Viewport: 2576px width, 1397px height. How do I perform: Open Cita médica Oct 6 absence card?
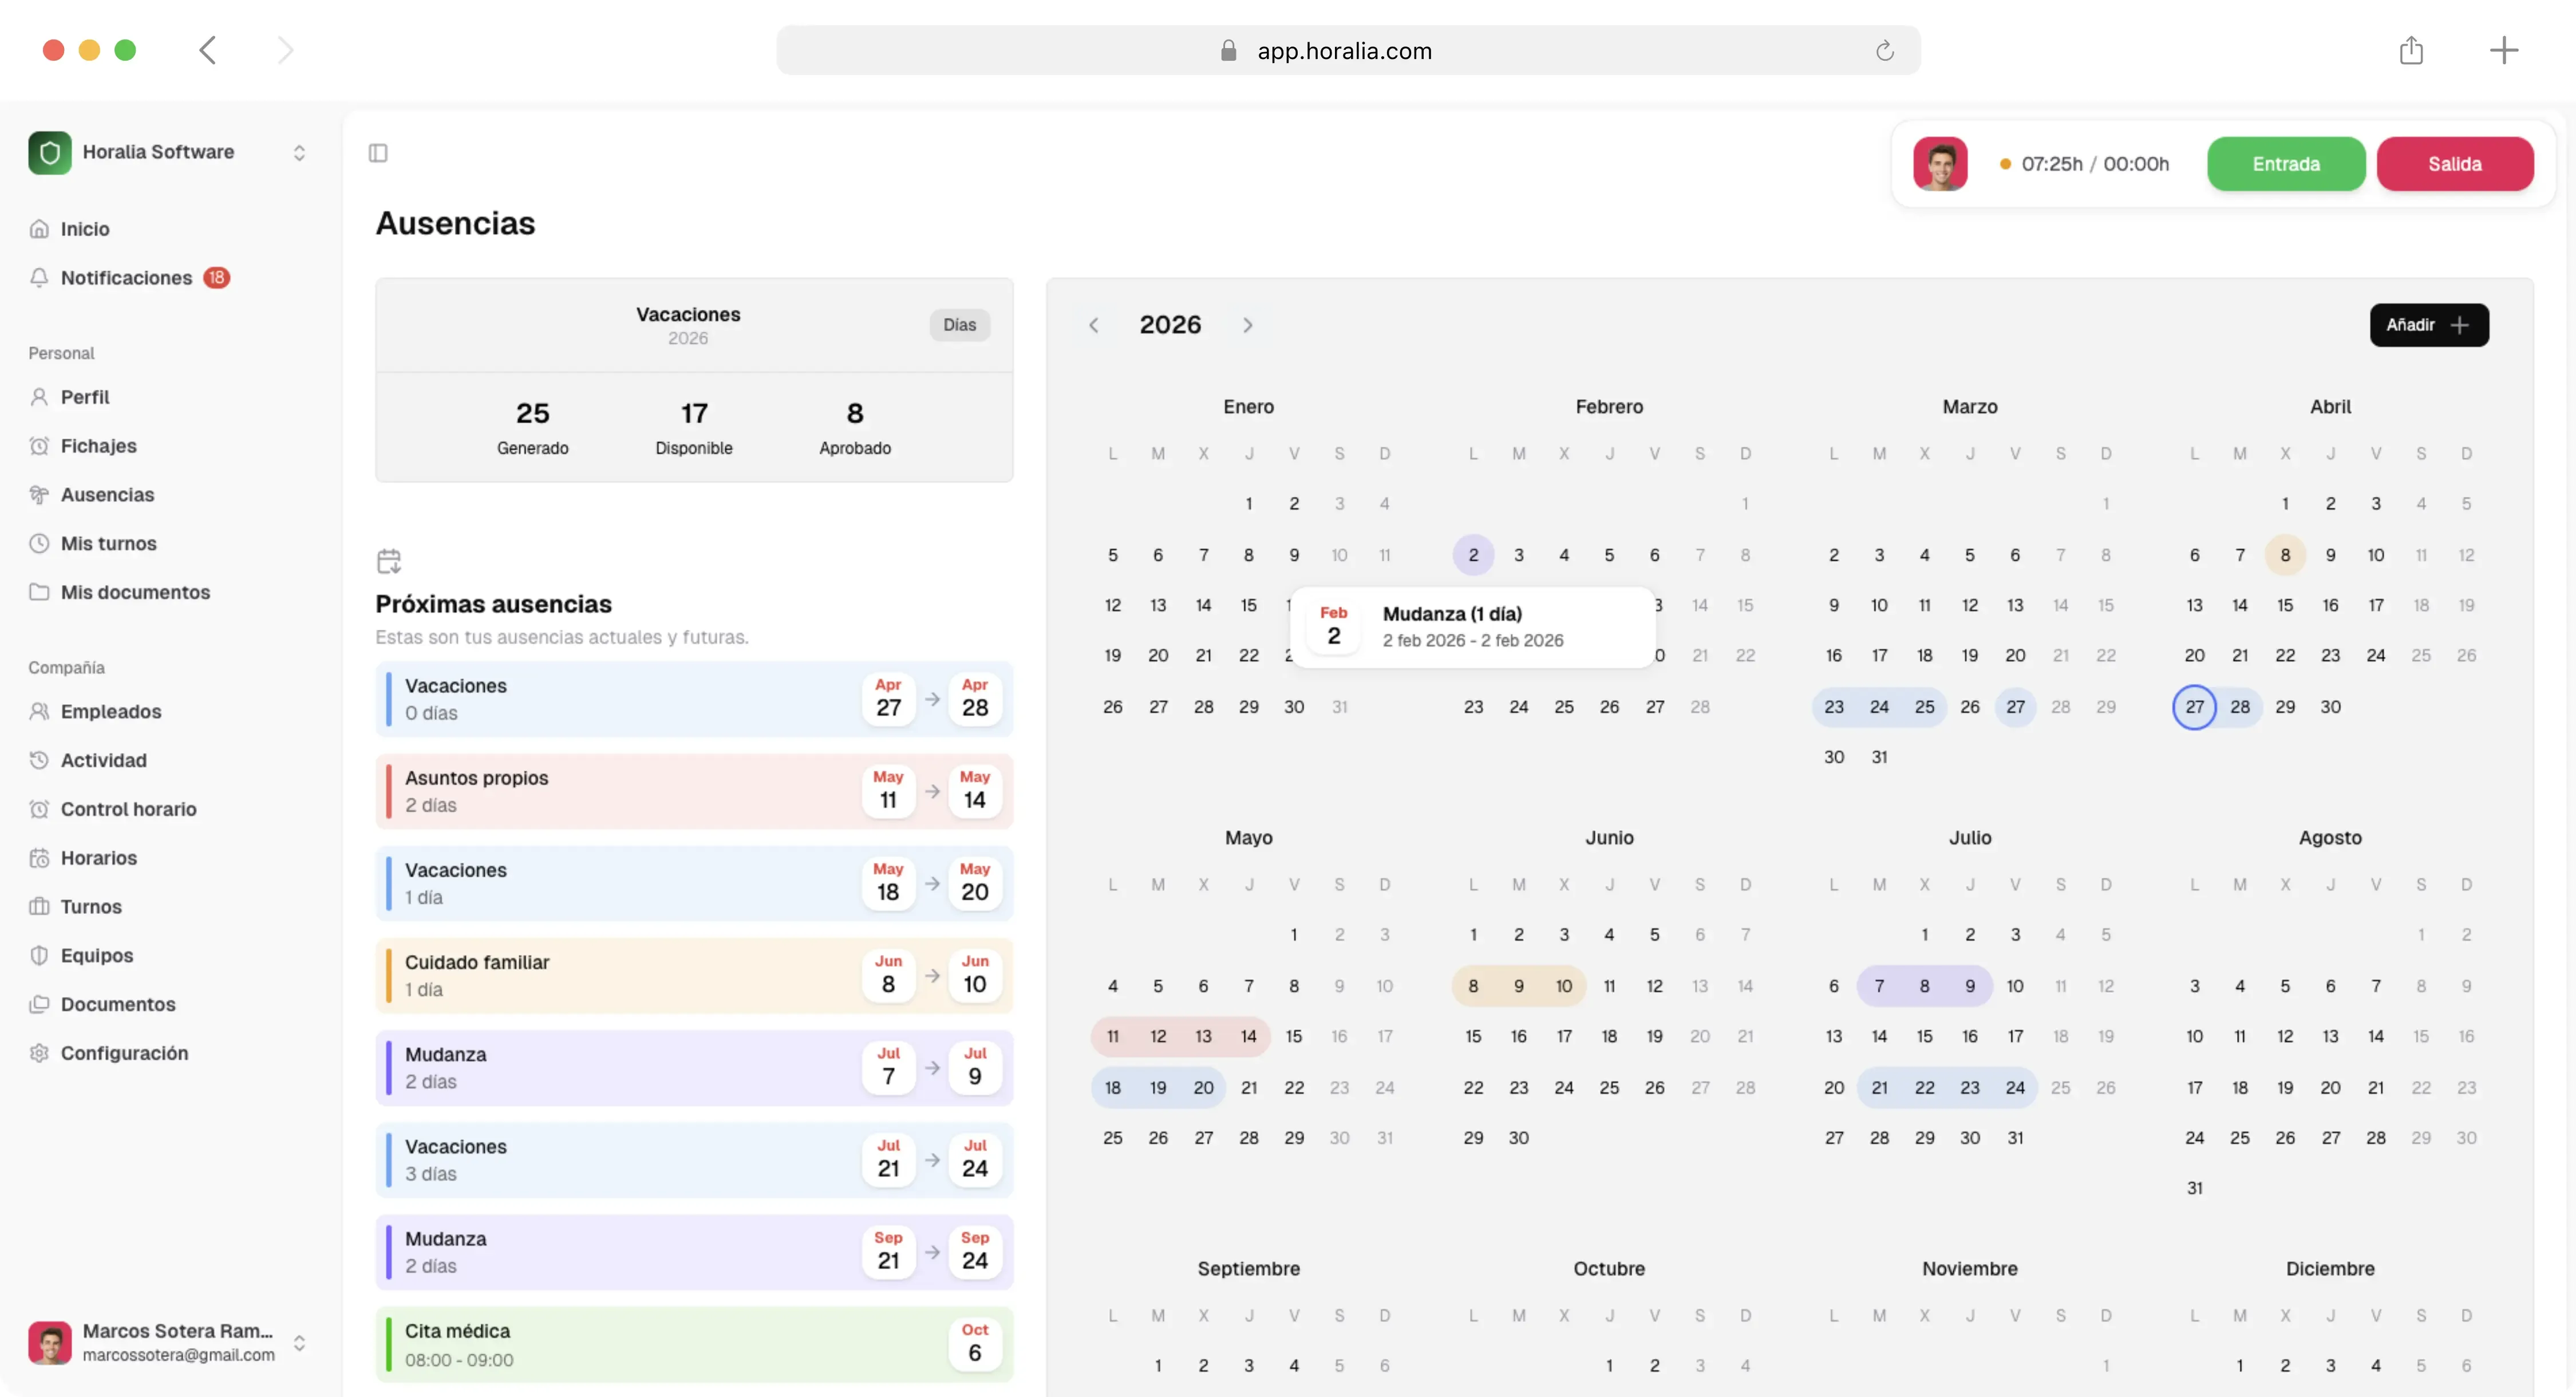pyautogui.click(x=694, y=1345)
